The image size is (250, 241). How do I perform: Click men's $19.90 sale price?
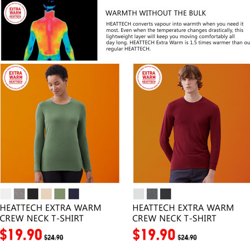click(154, 234)
